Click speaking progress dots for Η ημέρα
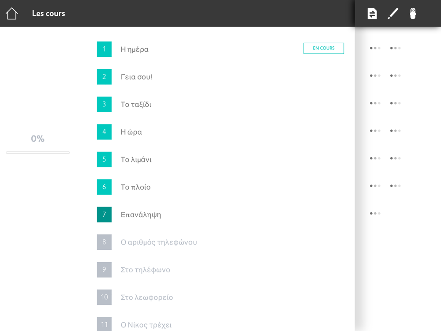 (x=395, y=48)
